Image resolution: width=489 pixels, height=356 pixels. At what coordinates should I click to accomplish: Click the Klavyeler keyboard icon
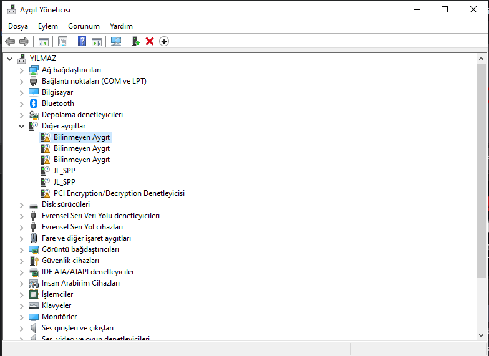34,305
